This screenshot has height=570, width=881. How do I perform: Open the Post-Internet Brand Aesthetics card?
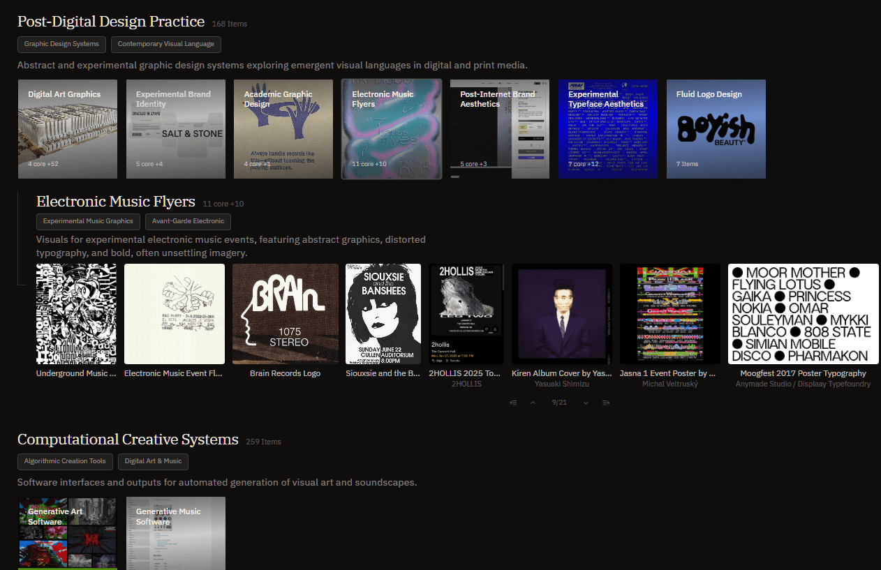click(x=500, y=129)
